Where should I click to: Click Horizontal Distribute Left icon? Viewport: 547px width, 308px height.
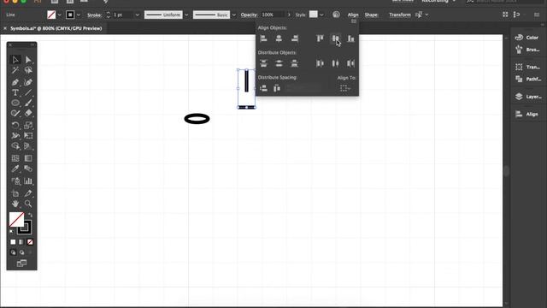[x=320, y=63]
